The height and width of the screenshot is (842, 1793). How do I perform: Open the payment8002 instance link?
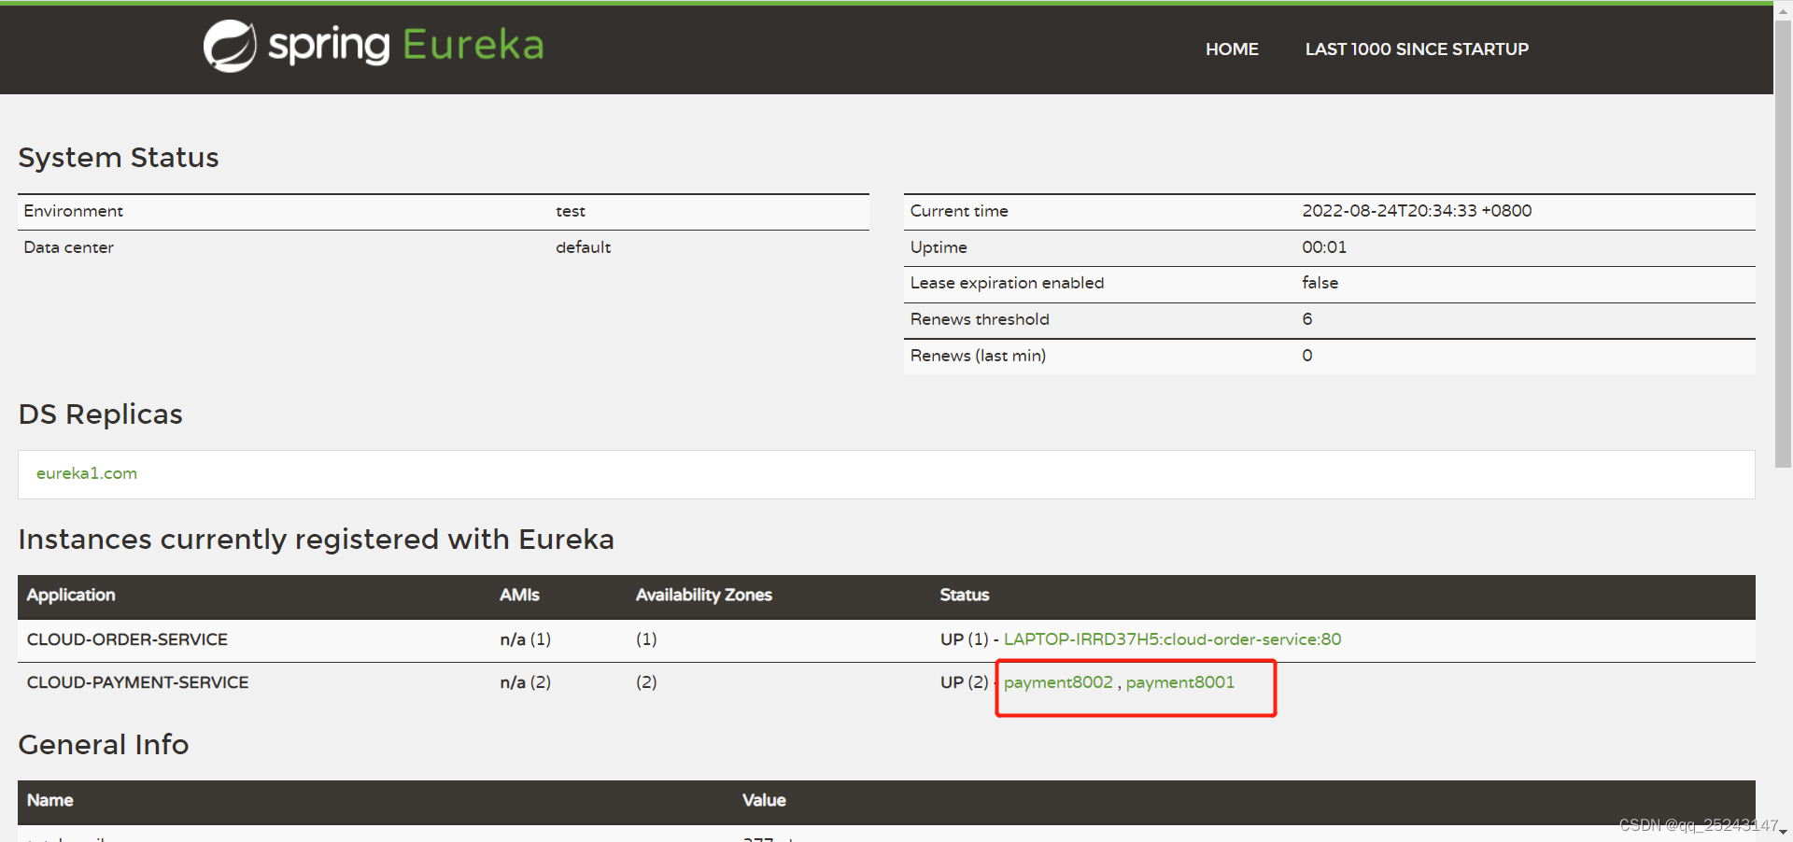pyautogui.click(x=1058, y=682)
